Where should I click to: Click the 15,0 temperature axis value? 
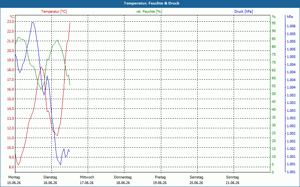pyautogui.click(x=10, y=99)
